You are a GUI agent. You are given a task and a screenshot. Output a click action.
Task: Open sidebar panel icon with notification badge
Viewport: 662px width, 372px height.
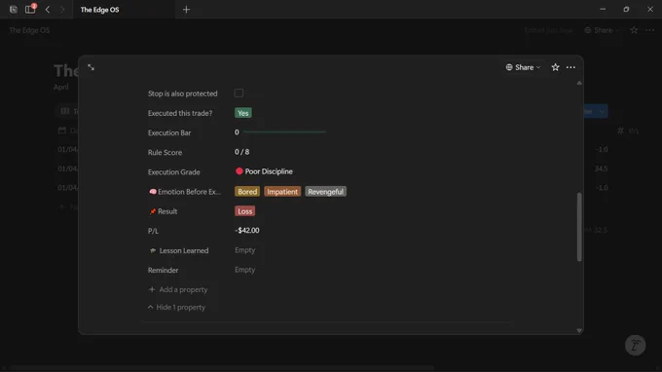tap(30, 9)
